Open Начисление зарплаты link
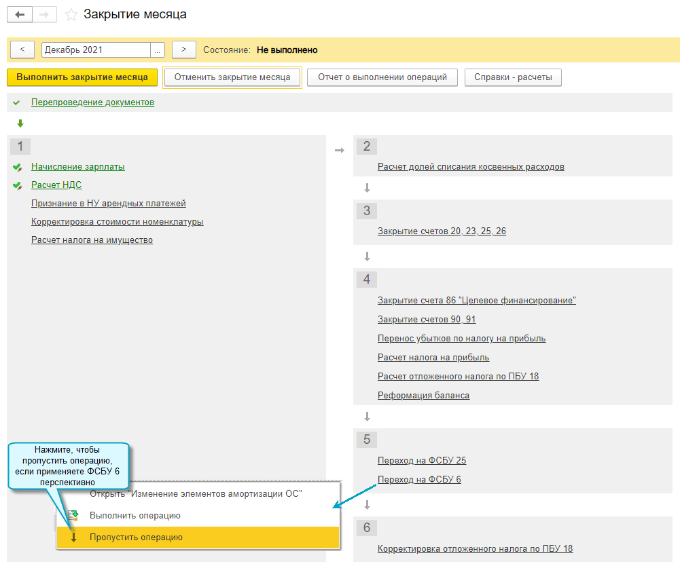 [78, 166]
